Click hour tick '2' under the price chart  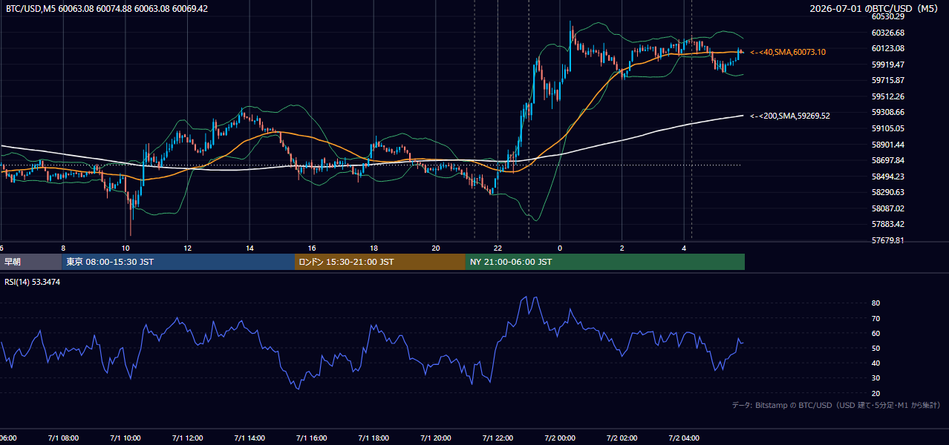622,248
